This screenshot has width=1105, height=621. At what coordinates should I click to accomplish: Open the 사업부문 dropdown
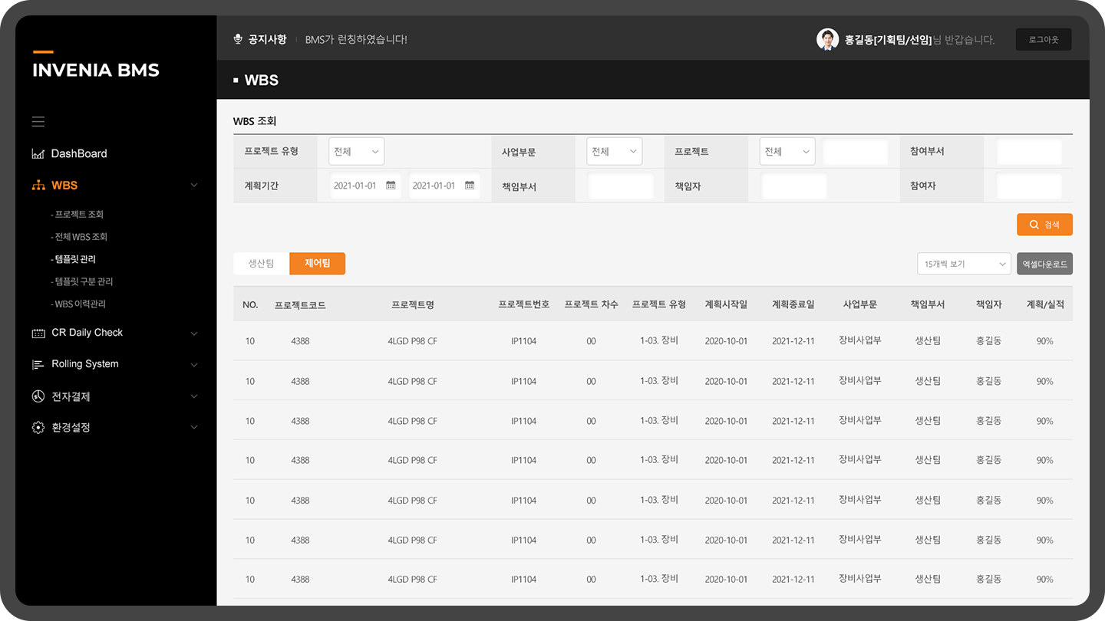tap(614, 152)
